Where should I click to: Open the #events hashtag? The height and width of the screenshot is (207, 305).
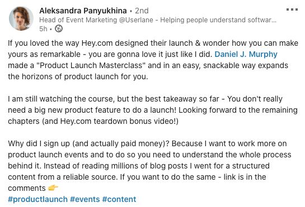85,199
